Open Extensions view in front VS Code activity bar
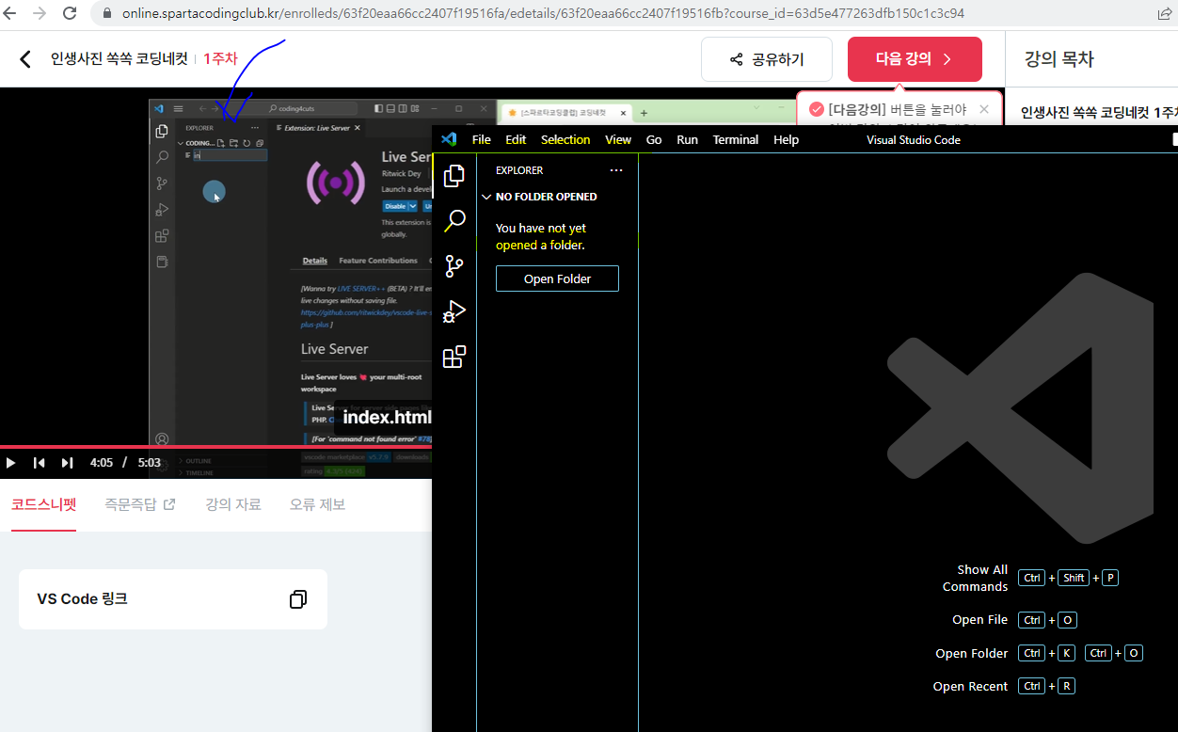This screenshot has width=1178, height=732. tap(454, 357)
